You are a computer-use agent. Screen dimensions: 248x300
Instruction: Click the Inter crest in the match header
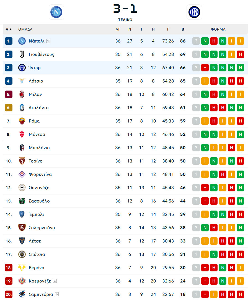click(194, 12)
